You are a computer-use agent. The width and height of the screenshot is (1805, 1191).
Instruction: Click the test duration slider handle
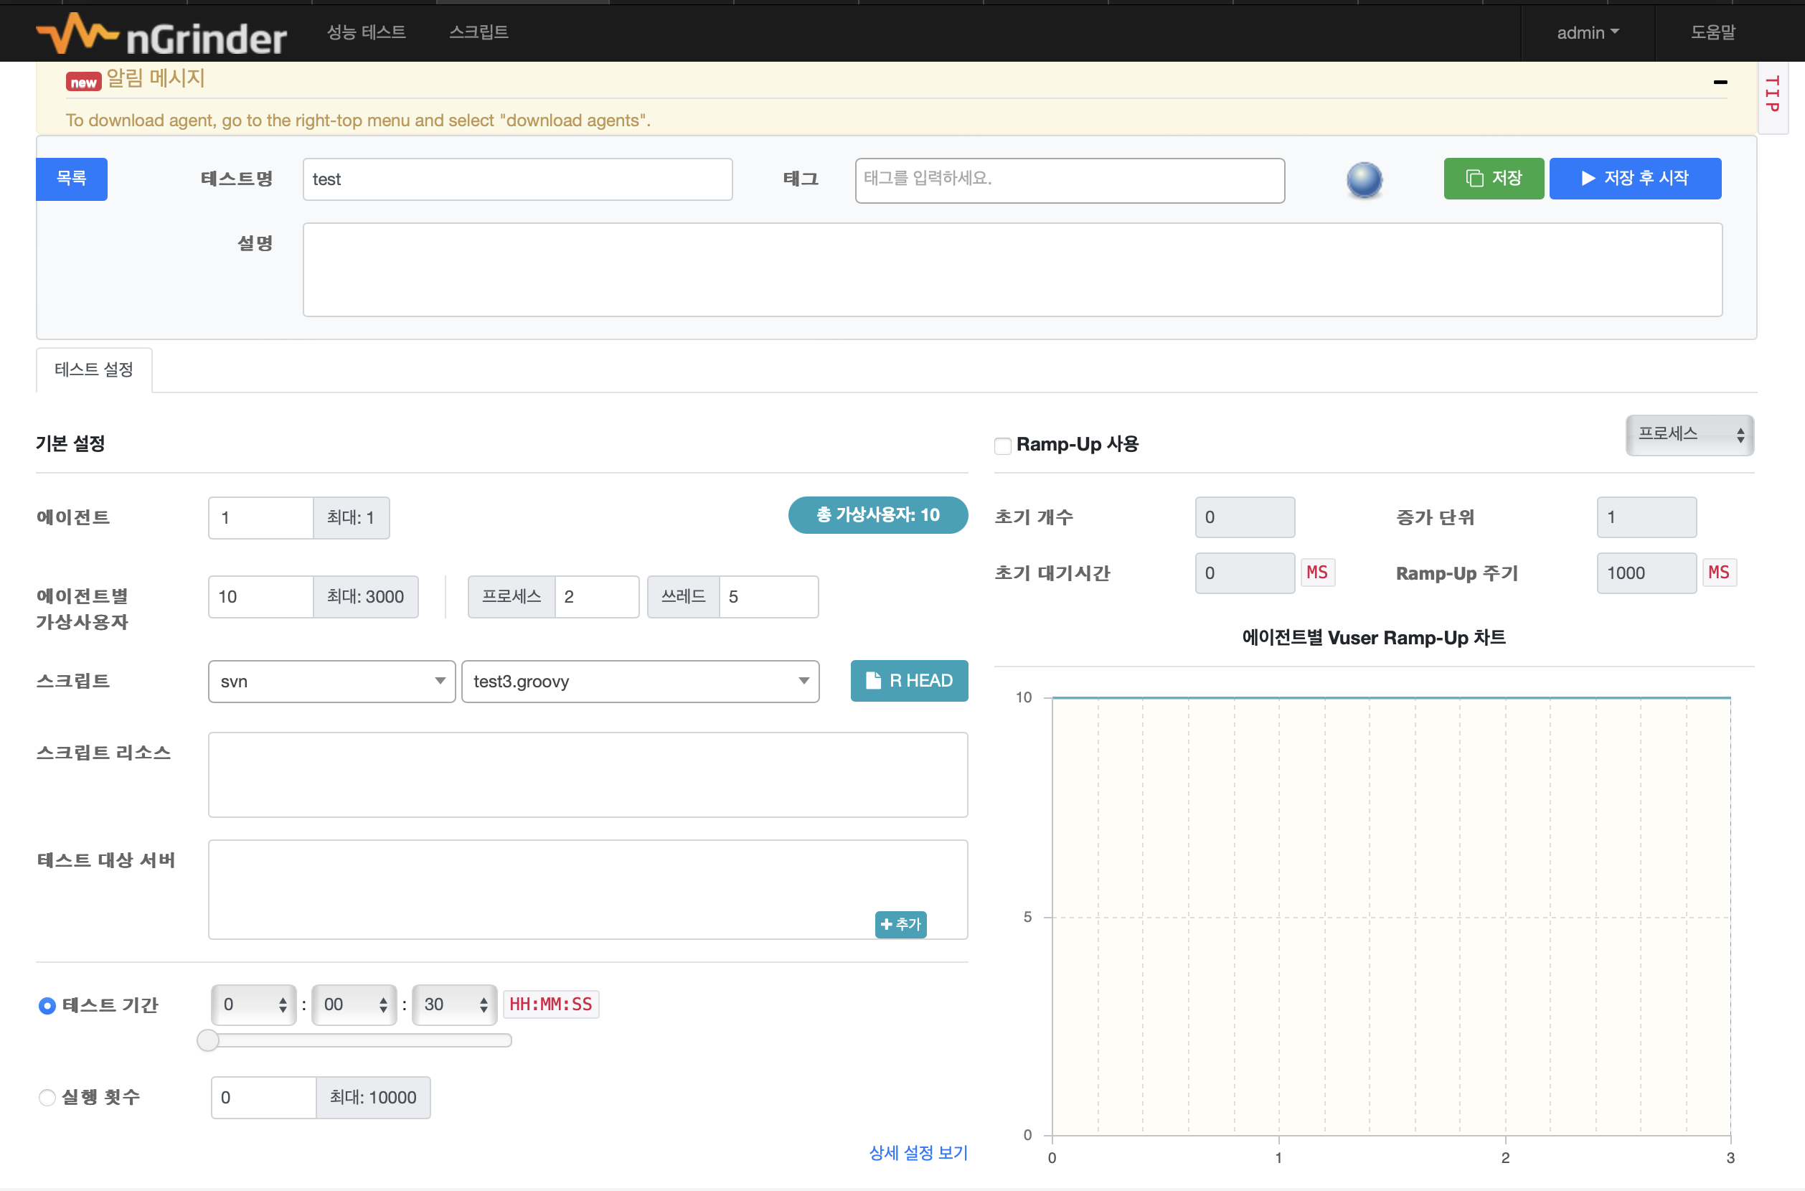(208, 1040)
